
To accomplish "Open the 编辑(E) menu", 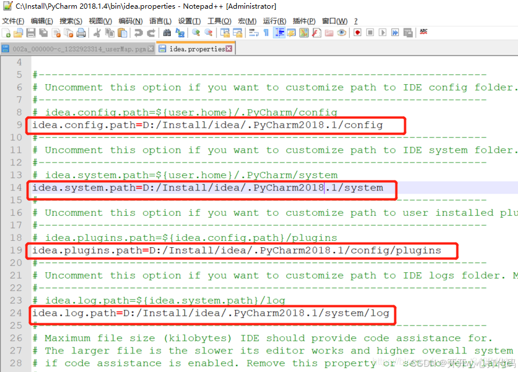I will point(42,21).
